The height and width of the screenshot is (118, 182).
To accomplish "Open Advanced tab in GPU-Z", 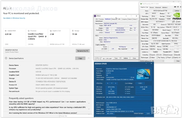I will (x=158, y=7).
